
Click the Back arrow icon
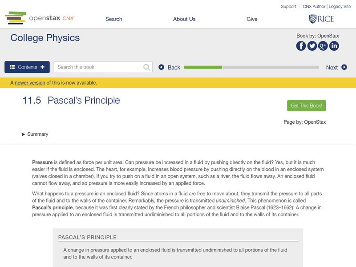click(x=162, y=67)
